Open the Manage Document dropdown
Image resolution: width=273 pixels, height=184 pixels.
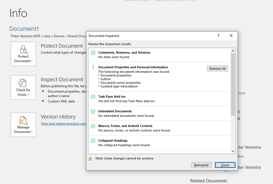pyautogui.click(x=23, y=125)
